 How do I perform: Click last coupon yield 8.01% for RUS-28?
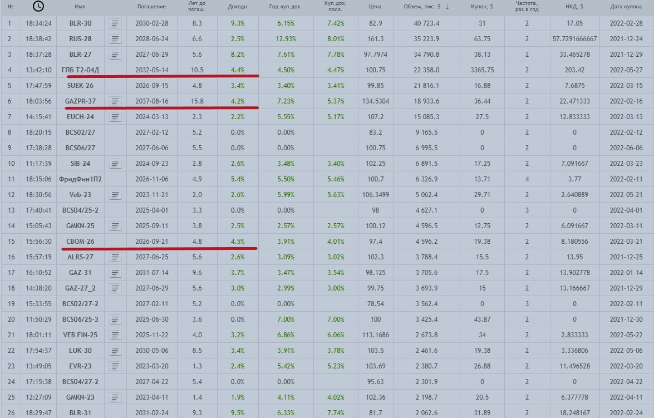336,39
